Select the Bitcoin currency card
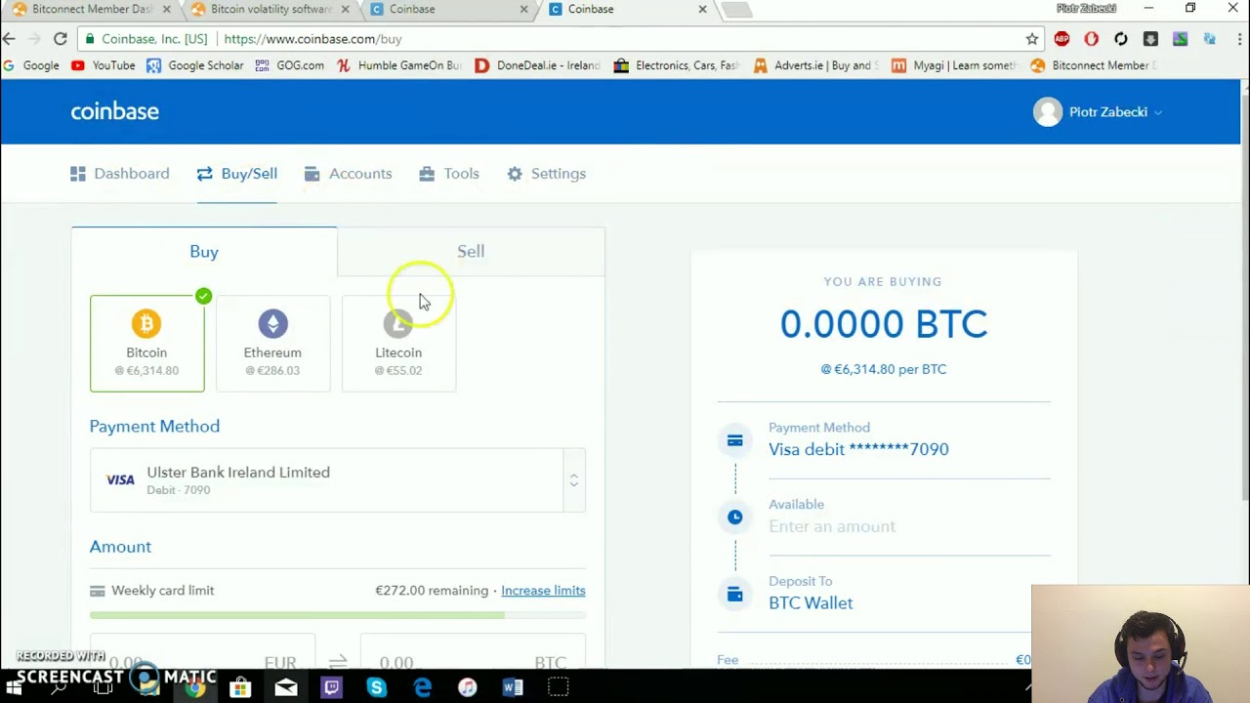 [146, 344]
